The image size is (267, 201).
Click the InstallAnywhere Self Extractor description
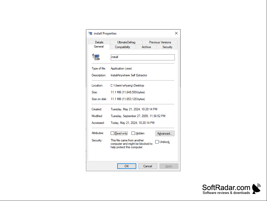(129, 75)
